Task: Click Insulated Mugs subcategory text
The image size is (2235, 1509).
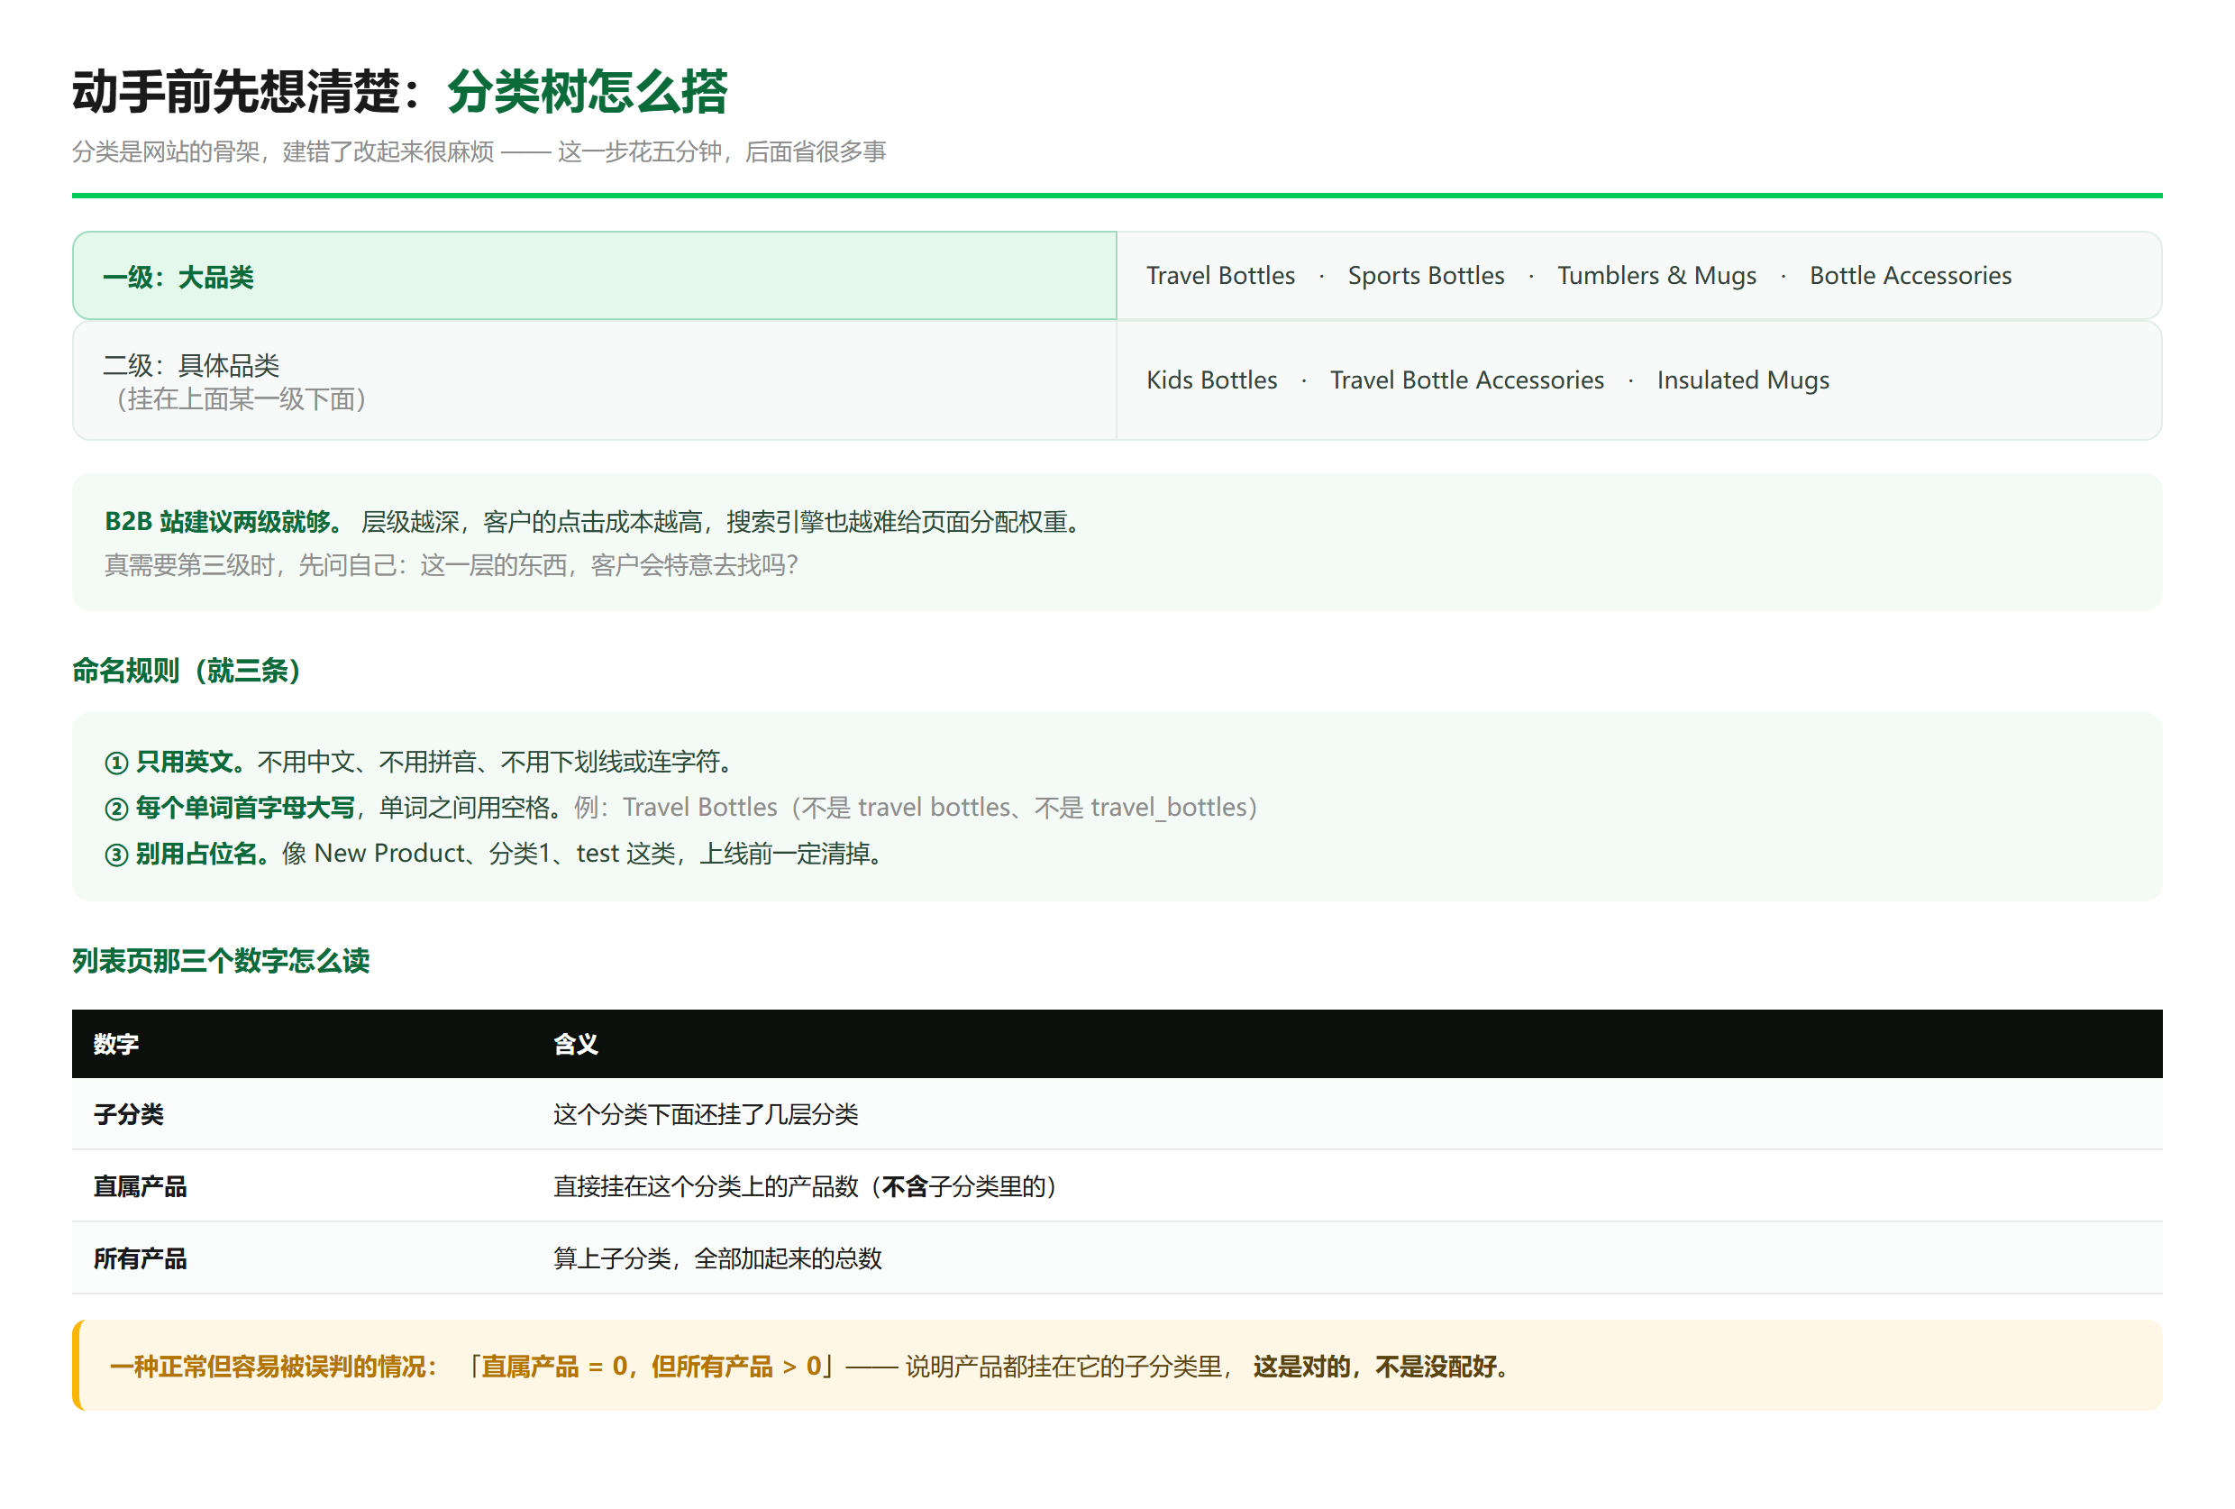Action: [1743, 381]
